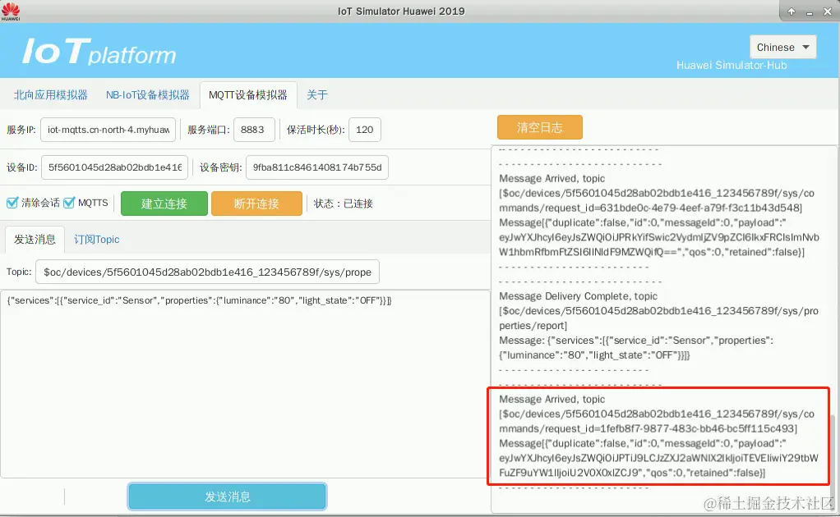Screen dimensions: 840x517
Task: Switch to the 北向应用模拟器 tab
Action: point(51,95)
